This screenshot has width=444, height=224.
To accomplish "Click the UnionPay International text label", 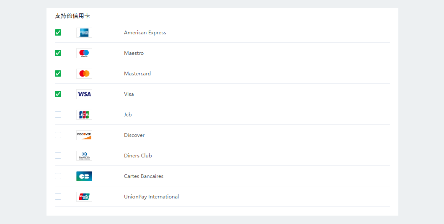I will click(x=151, y=197).
